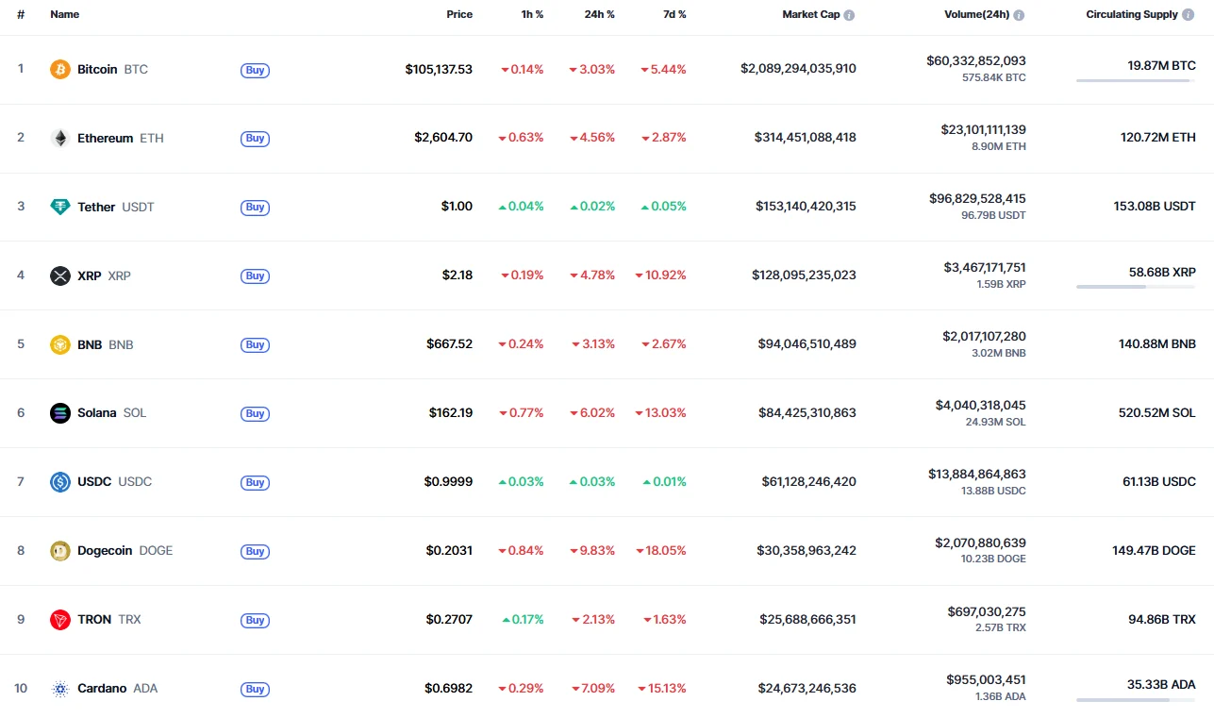Click Bitcoin's circulating supply progress bar

1135,81
